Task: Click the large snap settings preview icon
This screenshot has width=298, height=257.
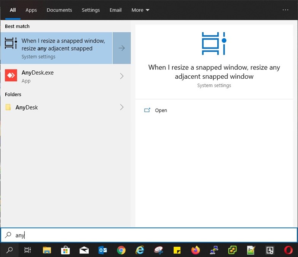Action: [x=214, y=43]
